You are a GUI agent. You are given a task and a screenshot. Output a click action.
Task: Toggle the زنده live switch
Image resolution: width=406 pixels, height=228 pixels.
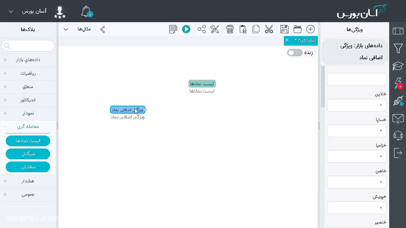pyautogui.click(x=295, y=53)
